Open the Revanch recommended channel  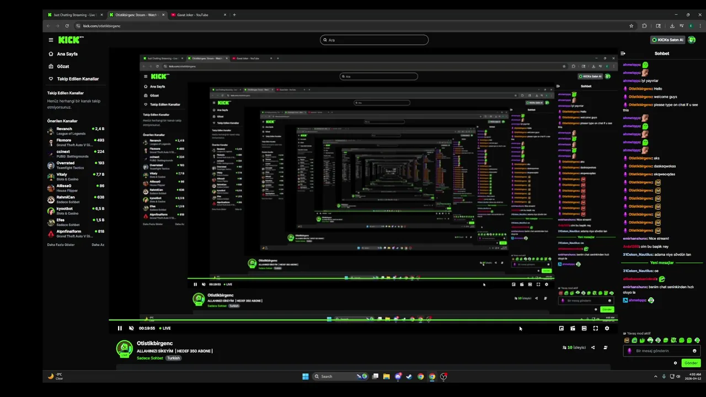tap(76, 131)
